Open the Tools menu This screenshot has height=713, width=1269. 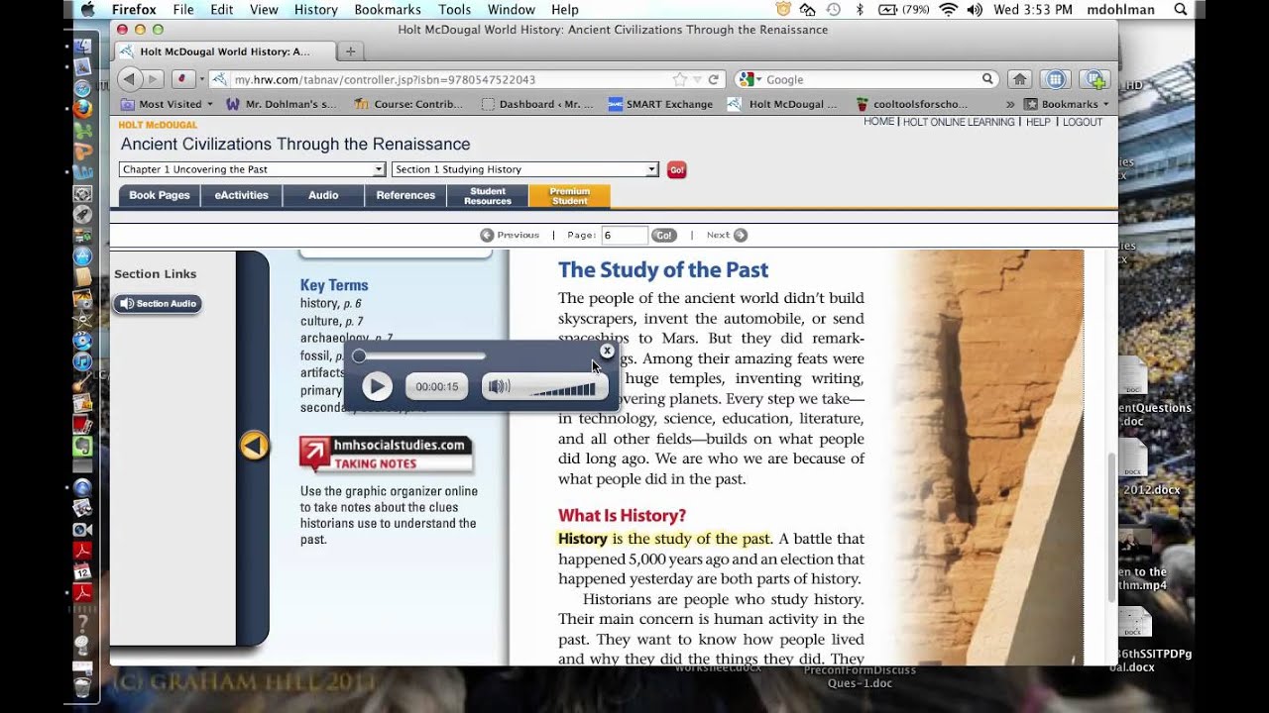(454, 9)
